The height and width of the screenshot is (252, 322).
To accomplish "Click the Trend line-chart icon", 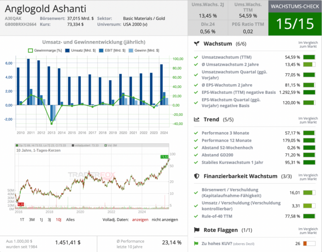I will [x=197, y=119].
